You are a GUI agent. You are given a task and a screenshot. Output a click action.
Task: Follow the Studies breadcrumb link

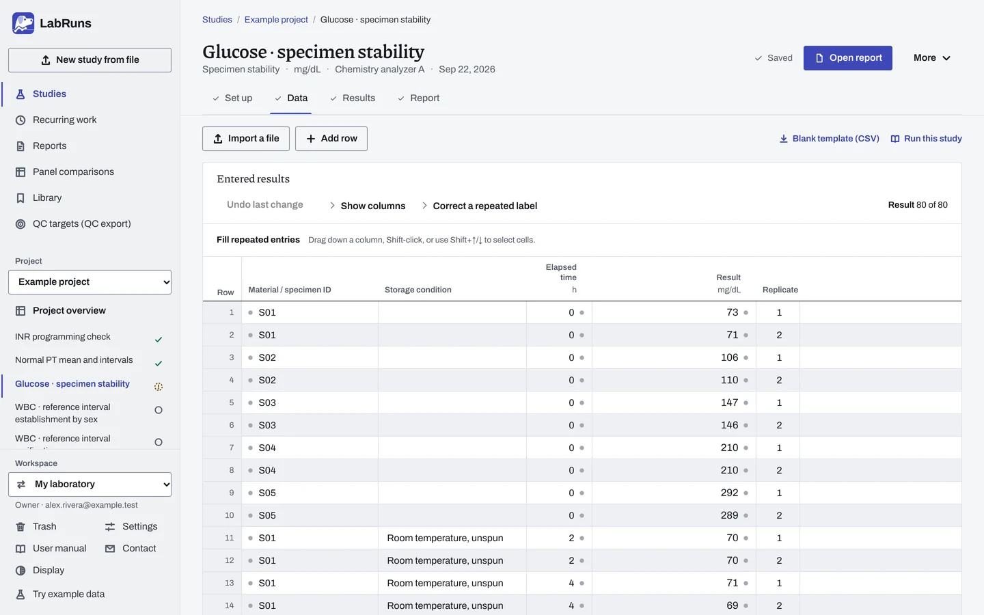(217, 20)
